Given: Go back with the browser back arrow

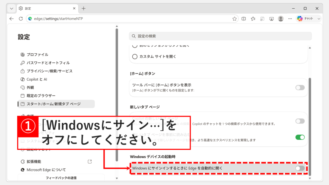Looking at the screenshot, I should [12, 19].
